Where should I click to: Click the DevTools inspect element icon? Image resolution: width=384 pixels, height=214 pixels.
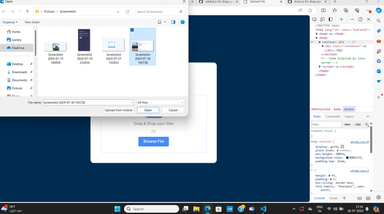pos(314,19)
